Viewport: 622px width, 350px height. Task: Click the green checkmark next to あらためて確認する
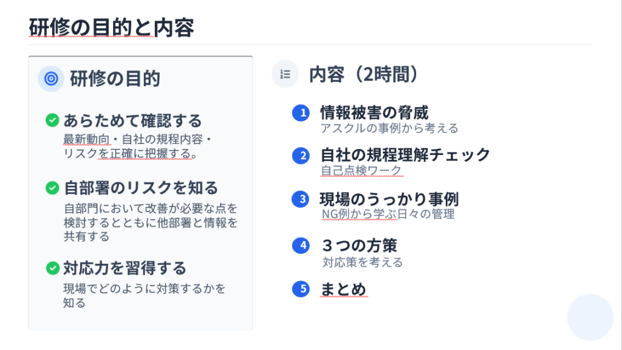(x=52, y=120)
